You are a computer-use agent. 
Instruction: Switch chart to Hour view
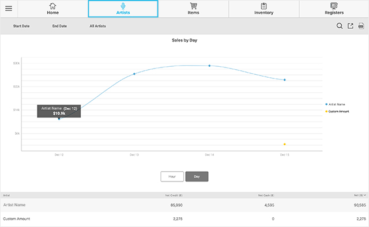pyautogui.click(x=172, y=176)
